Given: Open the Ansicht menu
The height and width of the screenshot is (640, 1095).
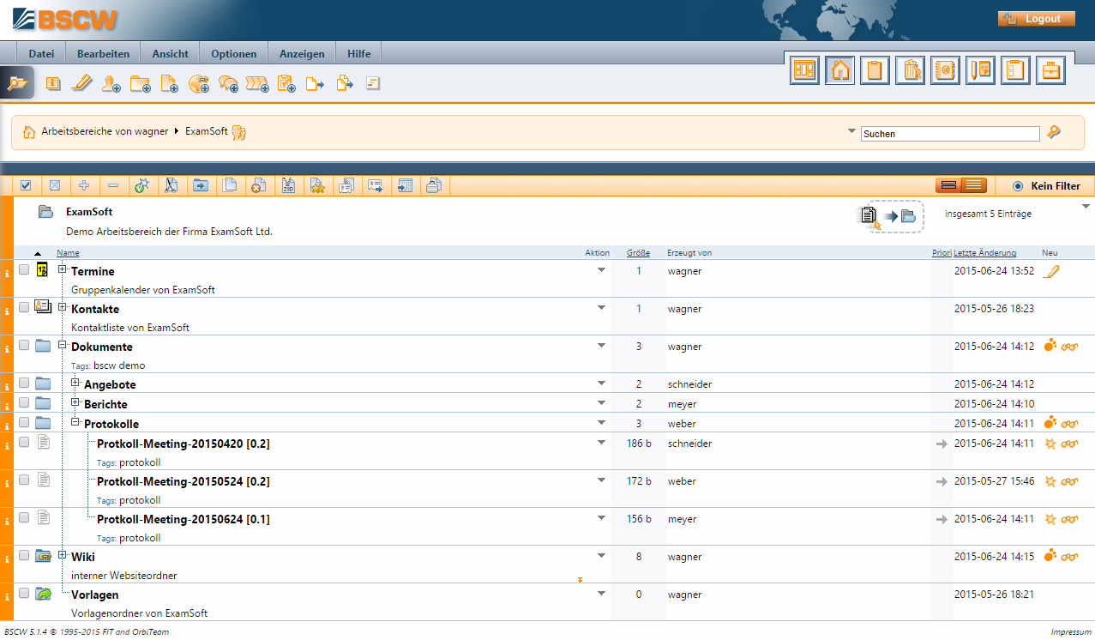Looking at the screenshot, I should tap(171, 53).
